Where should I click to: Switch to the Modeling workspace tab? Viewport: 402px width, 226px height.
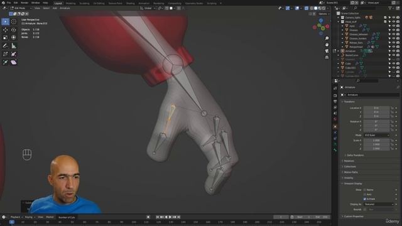70,3
